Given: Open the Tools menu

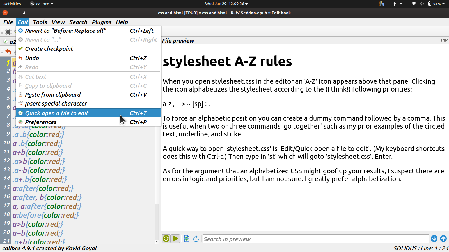Looking at the screenshot, I should tap(40, 22).
